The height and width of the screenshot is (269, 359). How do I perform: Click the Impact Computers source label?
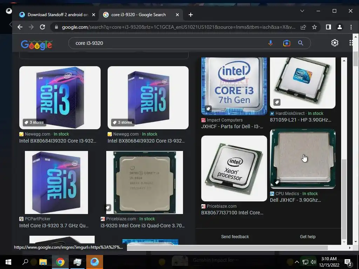[x=225, y=120]
